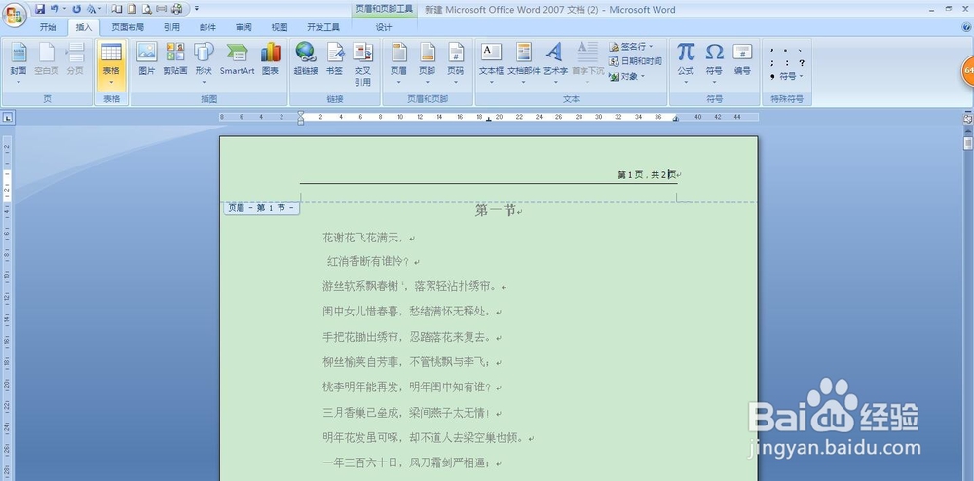Insert clip art (剪贴画)
The width and height of the screenshot is (974, 481).
175,59
